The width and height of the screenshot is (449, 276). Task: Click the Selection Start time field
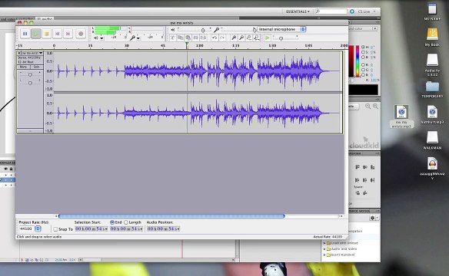[x=91, y=228]
